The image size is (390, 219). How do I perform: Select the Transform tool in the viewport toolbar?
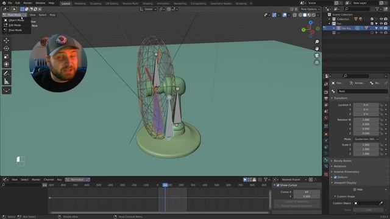[x=7, y=64]
